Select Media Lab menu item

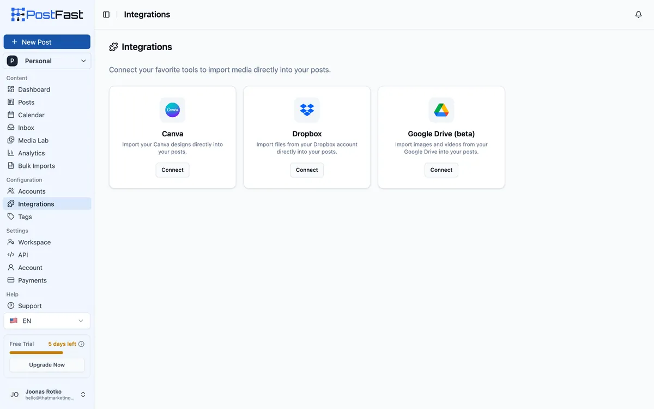pyautogui.click(x=47, y=140)
